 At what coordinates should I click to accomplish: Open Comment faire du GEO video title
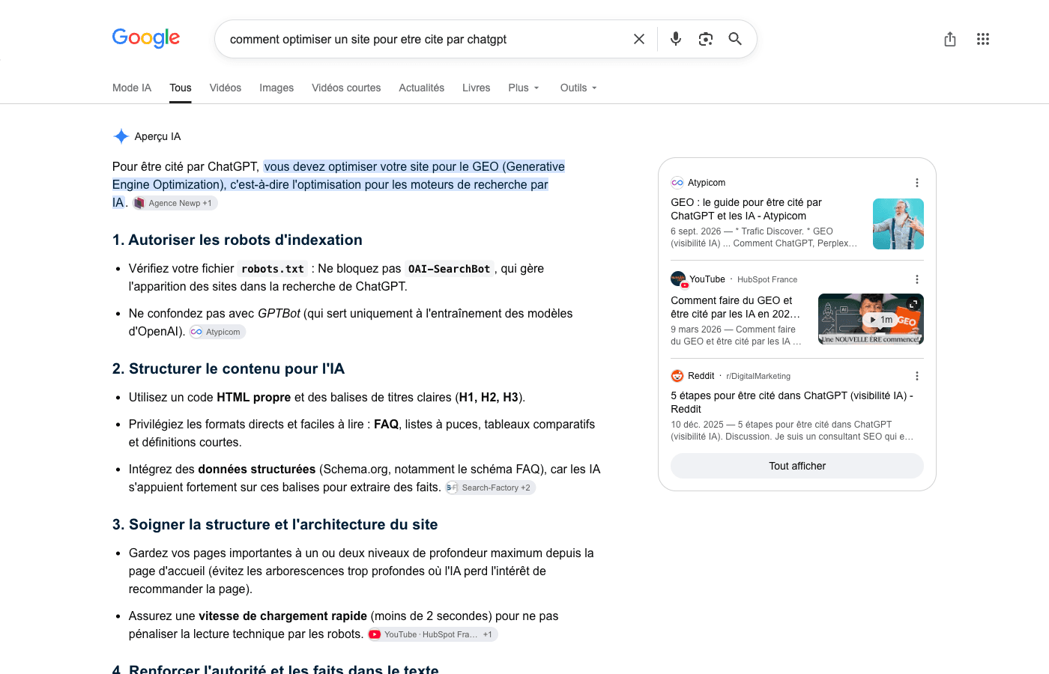(735, 307)
